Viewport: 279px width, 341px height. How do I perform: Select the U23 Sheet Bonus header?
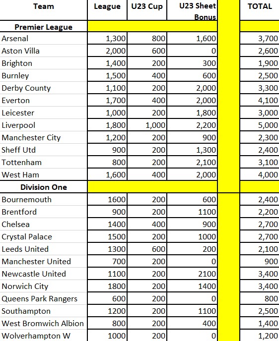click(192, 10)
